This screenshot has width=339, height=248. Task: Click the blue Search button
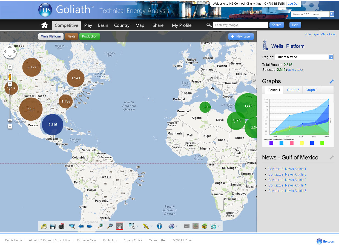(277, 25)
